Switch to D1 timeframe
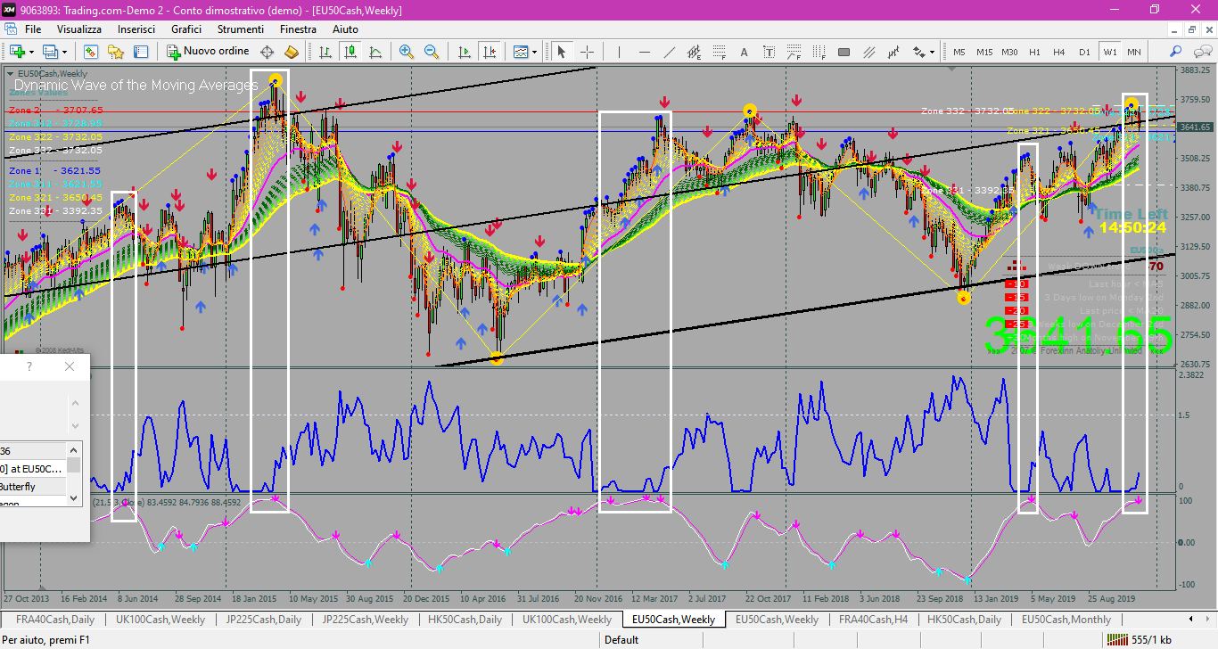Image resolution: width=1218 pixels, height=649 pixels. tap(1084, 52)
